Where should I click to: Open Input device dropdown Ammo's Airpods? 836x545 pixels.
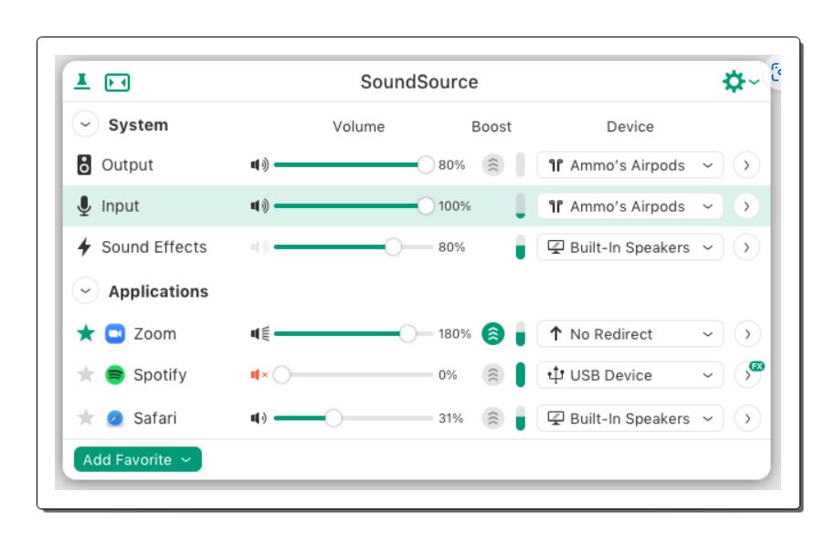[630, 206]
